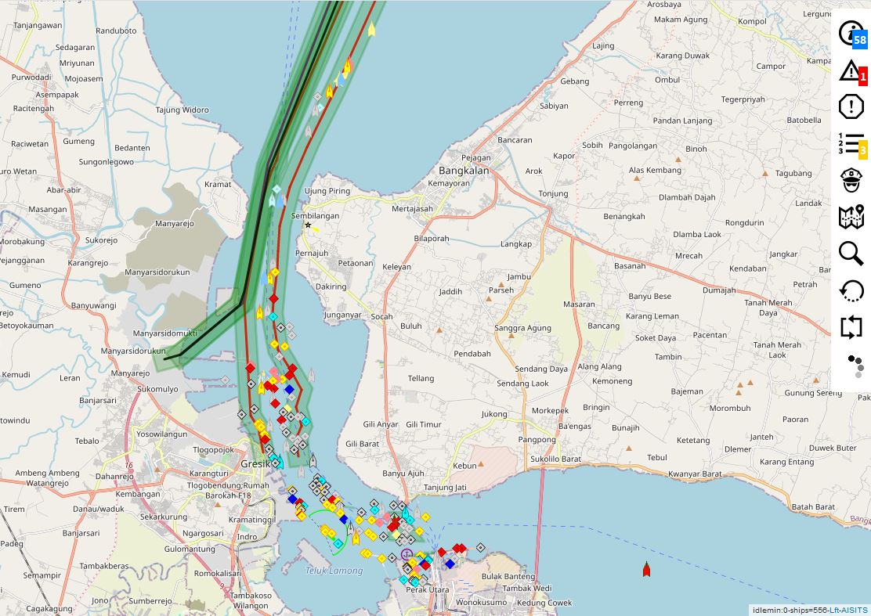This screenshot has width=871, height=616.
Task: Open the map with location pin icon
Action: (851, 217)
